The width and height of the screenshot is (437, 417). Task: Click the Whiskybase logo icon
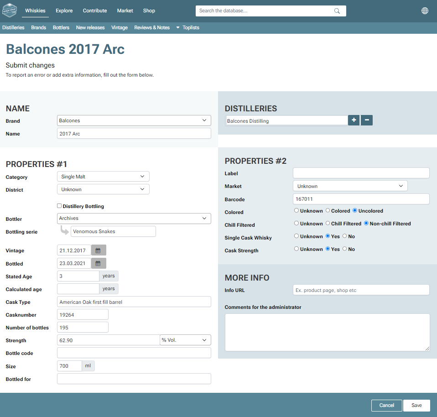coord(10,10)
